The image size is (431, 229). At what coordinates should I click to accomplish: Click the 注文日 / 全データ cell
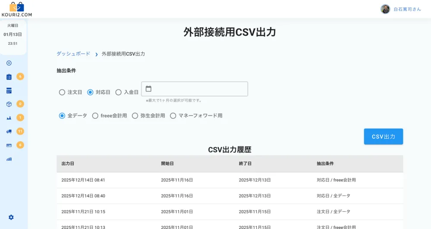click(x=334, y=212)
